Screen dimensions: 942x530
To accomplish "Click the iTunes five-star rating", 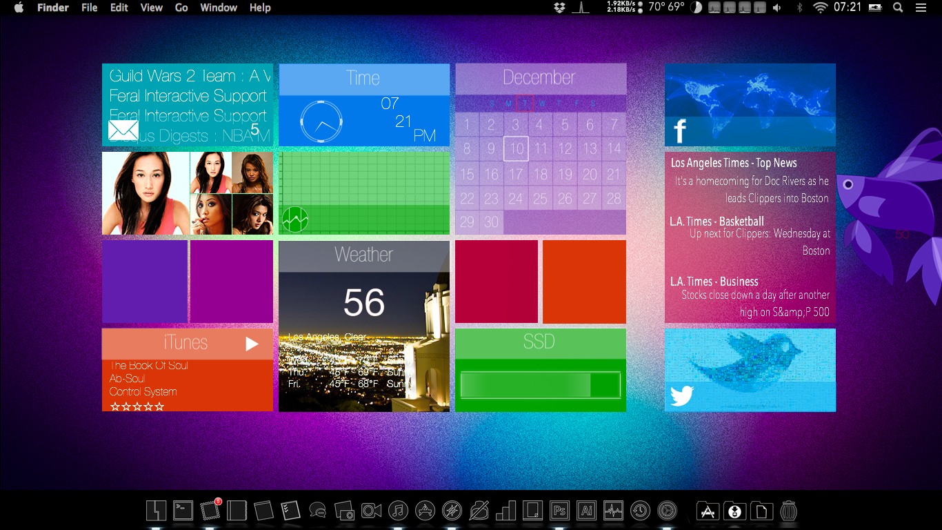I will 137,406.
